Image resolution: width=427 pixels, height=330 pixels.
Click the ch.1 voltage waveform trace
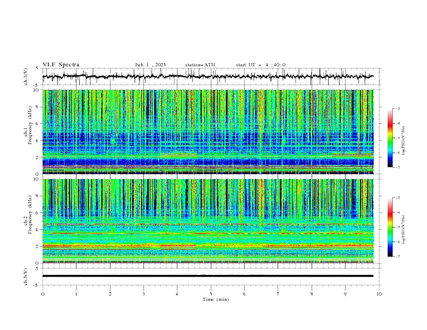tap(208, 77)
